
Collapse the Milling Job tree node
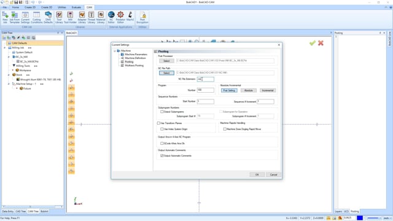tap(4, 48)
